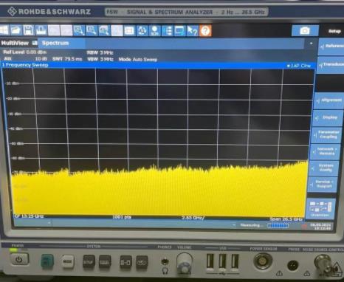This screenshot has height=282, width=344.
Task: Click the Parameter Coupling softkey
Action: click(326, 134)
